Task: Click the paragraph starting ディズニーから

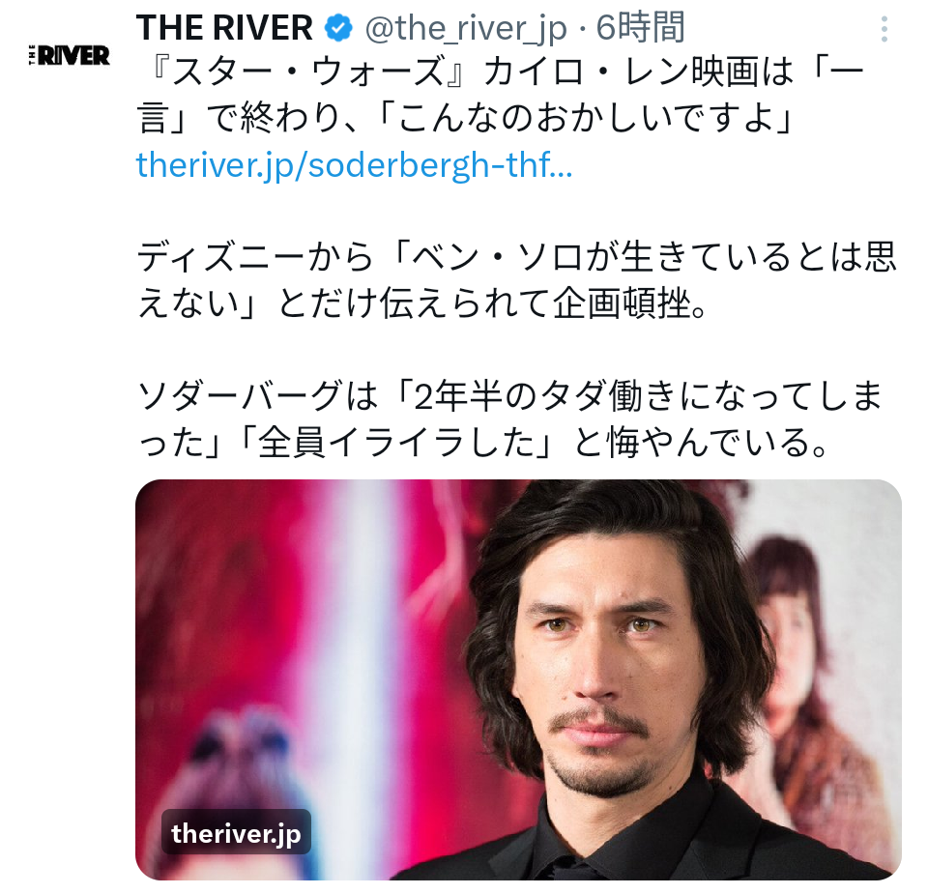Action: coord(516,280)
